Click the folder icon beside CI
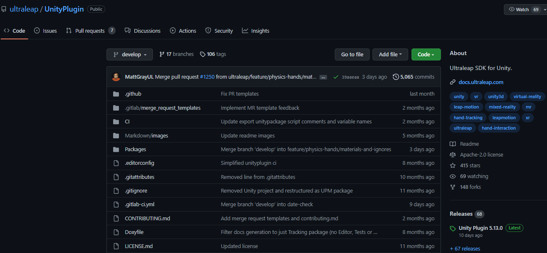The width and height of the screenshot is (547, 253). [x=116, y=122]
